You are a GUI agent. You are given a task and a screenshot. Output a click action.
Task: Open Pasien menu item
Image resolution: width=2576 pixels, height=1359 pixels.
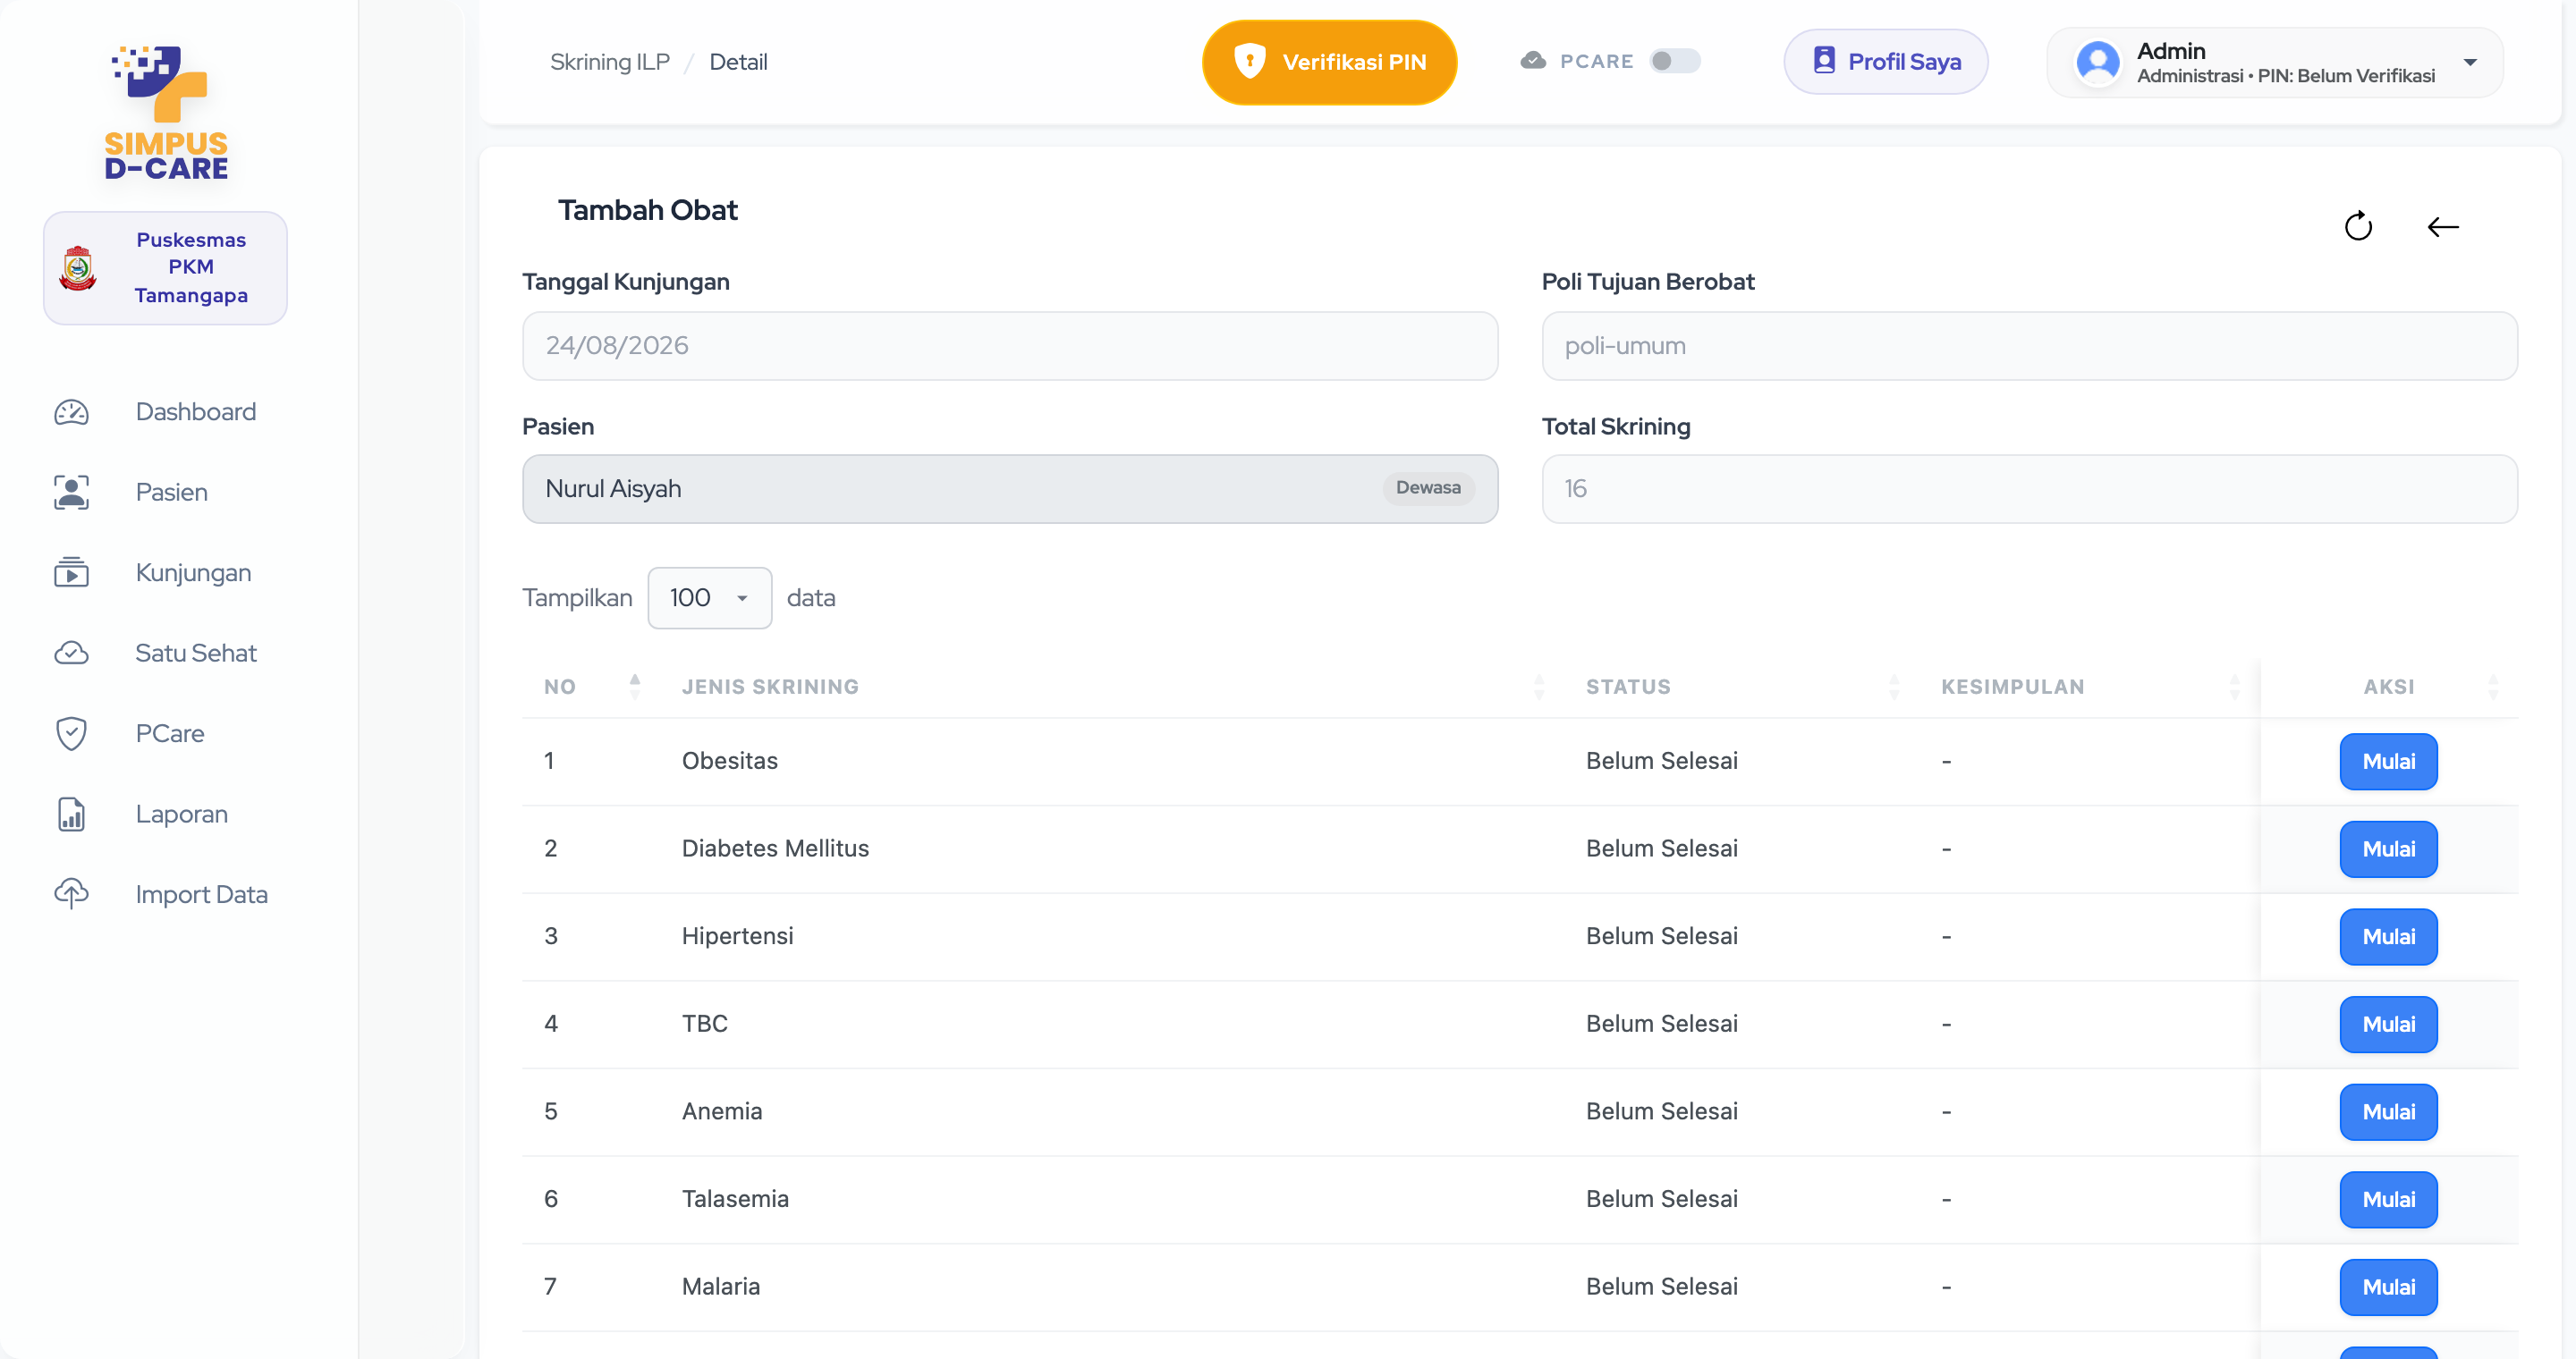[x=172, y=493]
